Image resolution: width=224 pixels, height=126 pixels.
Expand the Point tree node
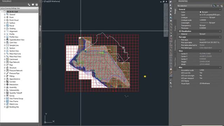click(5, 17)
